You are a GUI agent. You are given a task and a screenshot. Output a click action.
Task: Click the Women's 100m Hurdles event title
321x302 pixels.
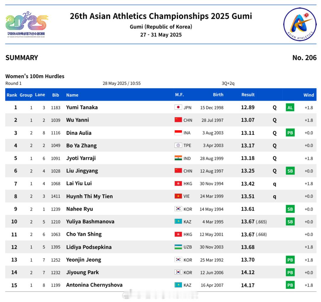click(35, 76)
